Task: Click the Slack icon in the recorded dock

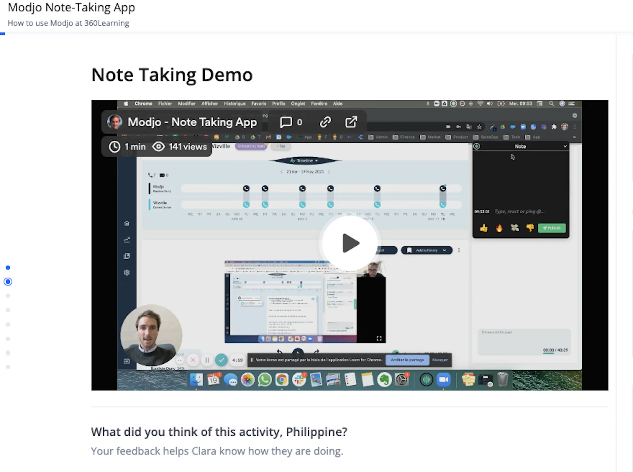Action: pyautogui.click(x=299, y=380)
